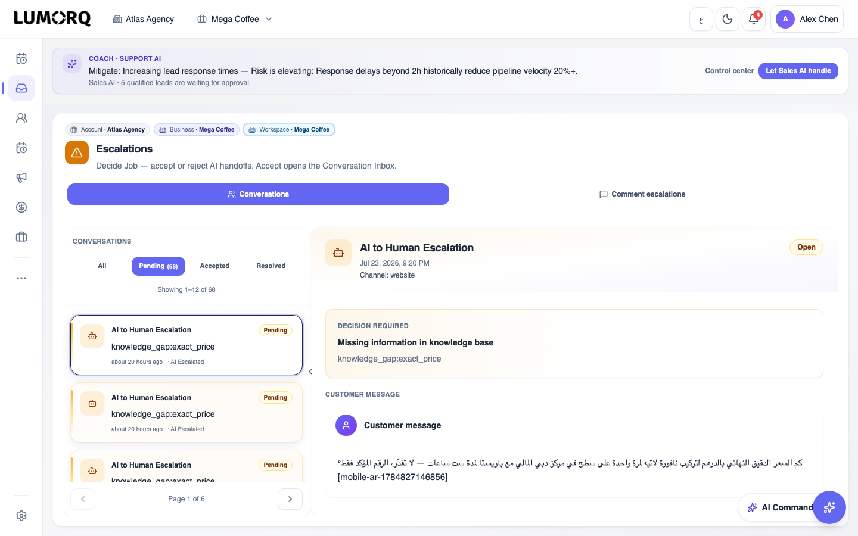
Task: Go to the previous page arrow
Action: point(83,499)
